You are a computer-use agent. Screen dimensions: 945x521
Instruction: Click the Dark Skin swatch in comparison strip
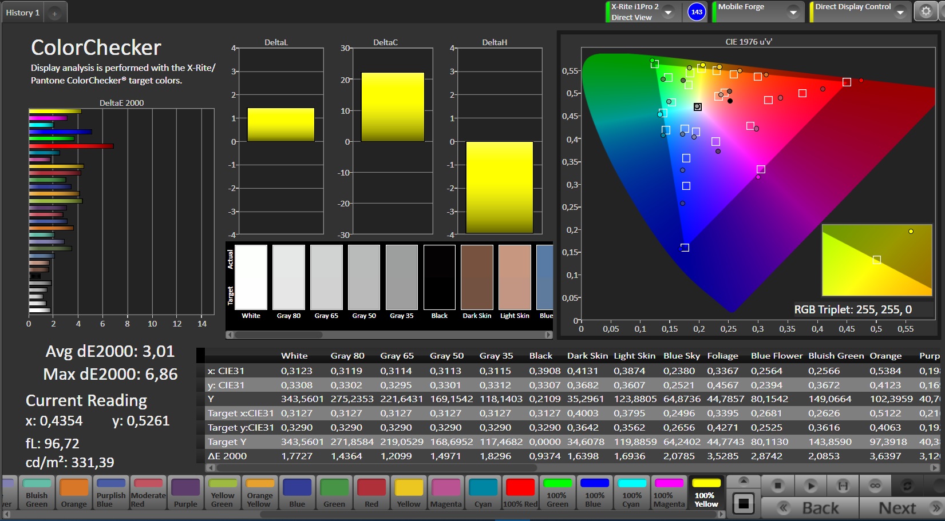(477, 277)
